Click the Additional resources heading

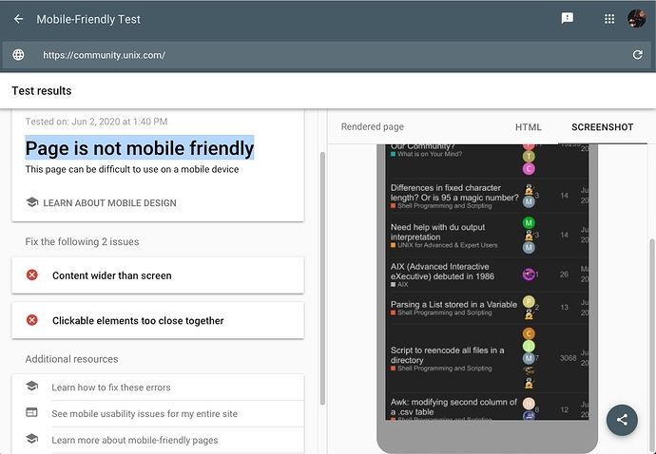pyautogui.click(x=71, y=359)
